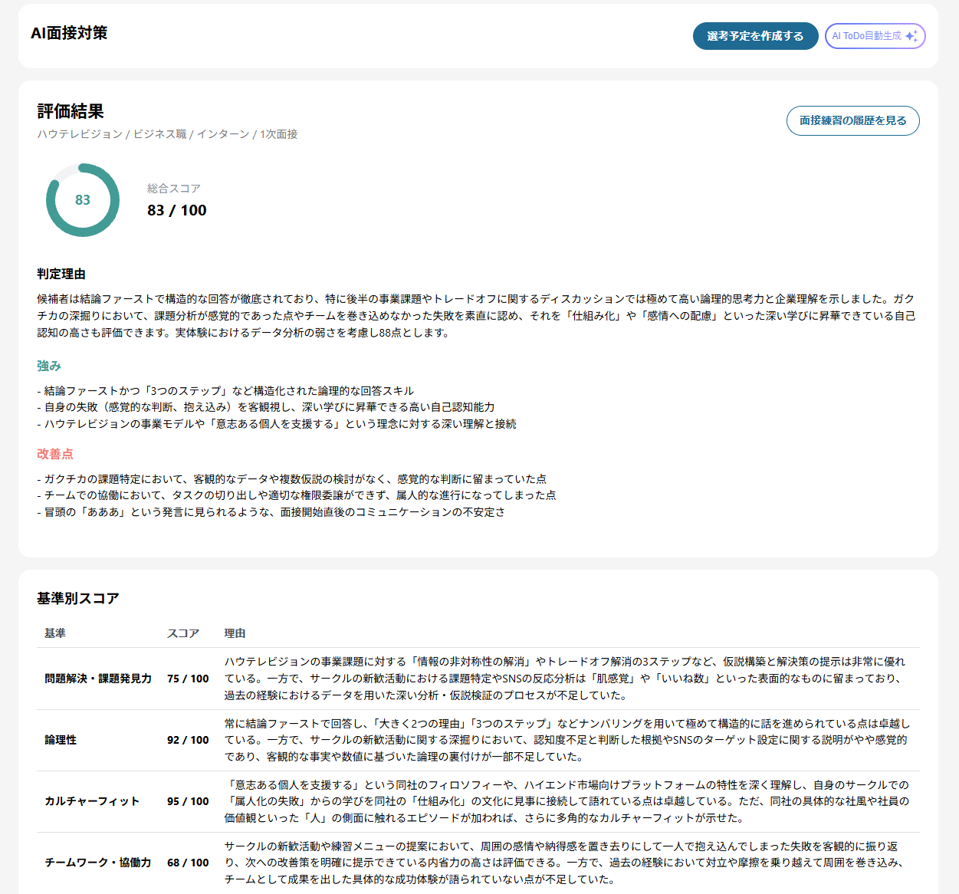Click the 基準別スコア heading
This screenshot has height=894, width=959.
[78, 598]
